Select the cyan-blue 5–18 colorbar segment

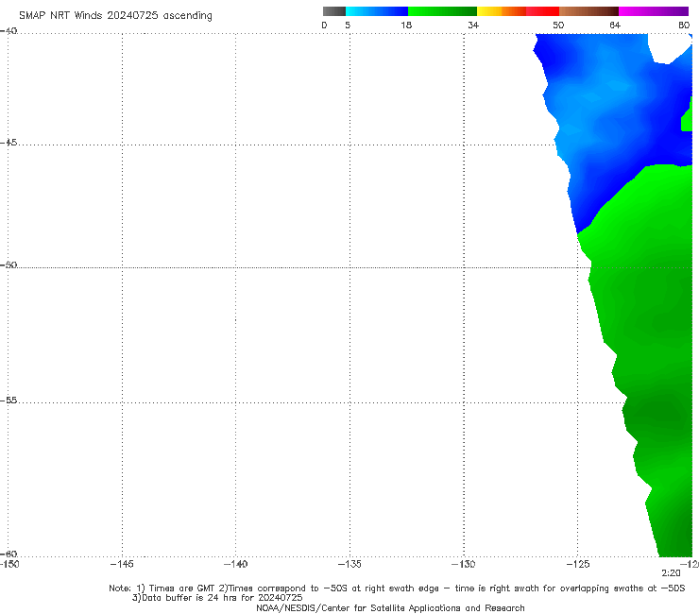(377, 11)
